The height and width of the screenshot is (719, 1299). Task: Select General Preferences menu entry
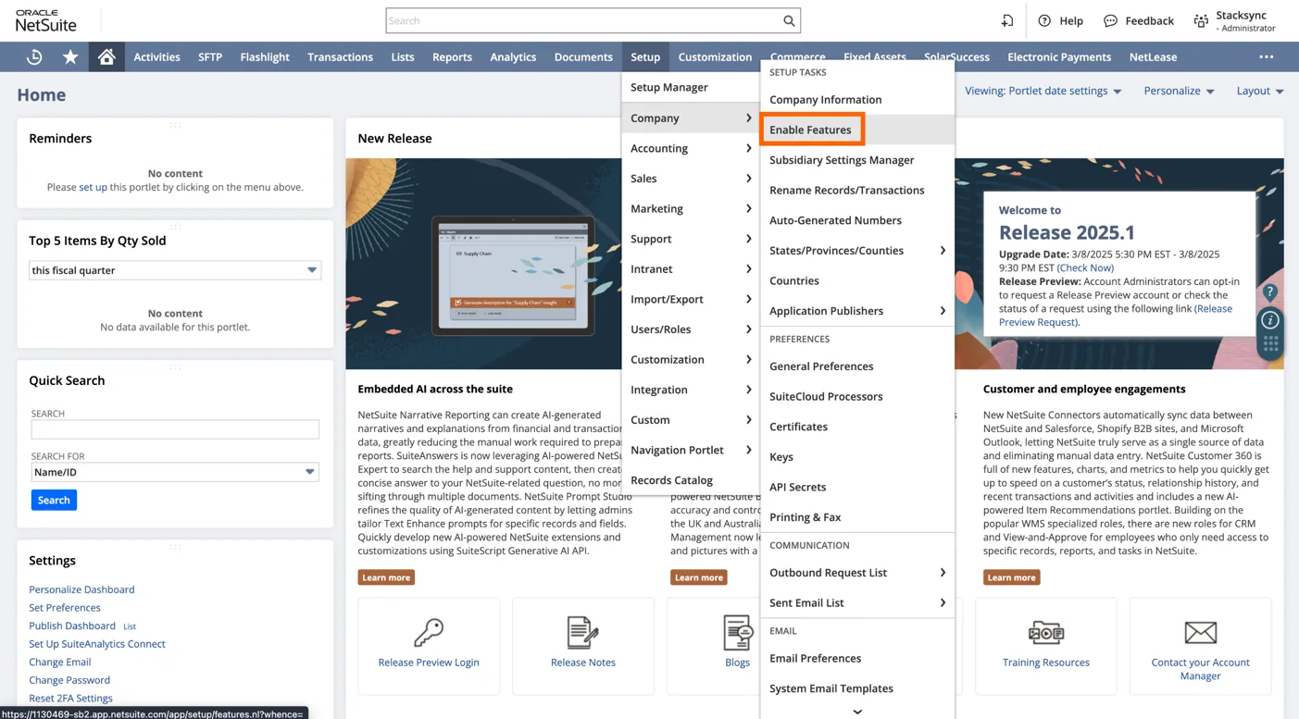point(857,366)
